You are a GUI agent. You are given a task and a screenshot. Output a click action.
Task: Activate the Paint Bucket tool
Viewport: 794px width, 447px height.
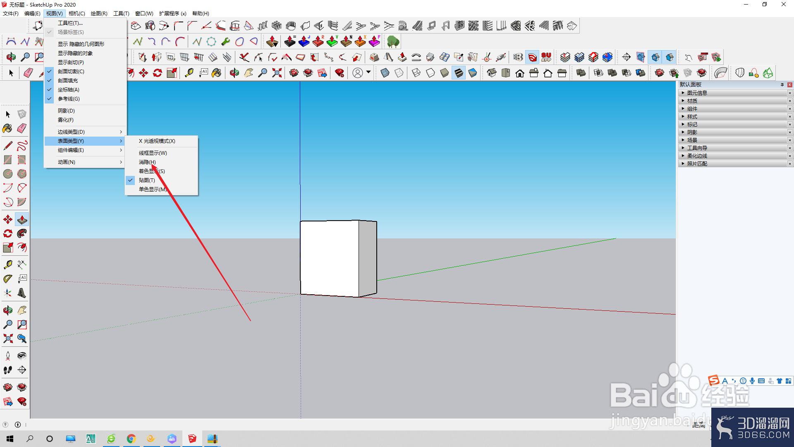pos(7,128)
